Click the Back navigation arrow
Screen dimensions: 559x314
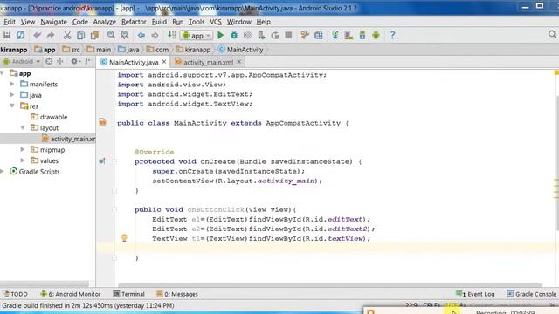click(141, 35)
